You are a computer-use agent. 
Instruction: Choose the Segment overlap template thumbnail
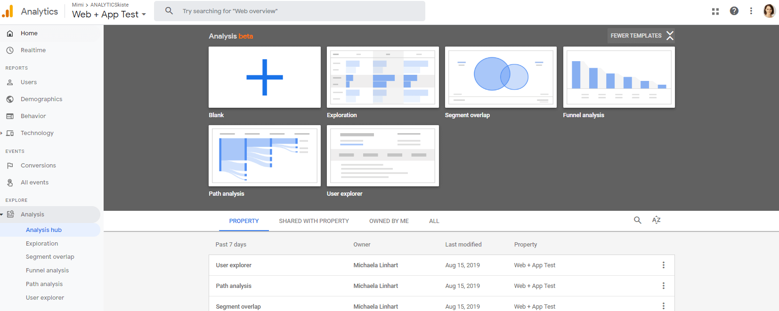coord(500,77)
